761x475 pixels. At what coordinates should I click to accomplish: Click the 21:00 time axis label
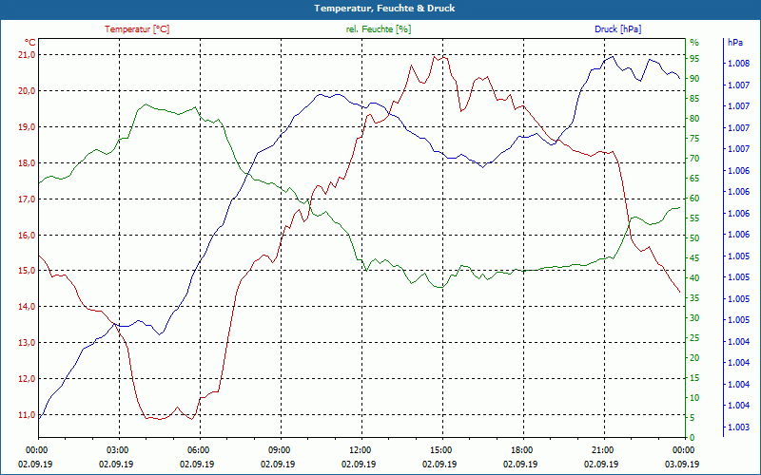(602, 450)
